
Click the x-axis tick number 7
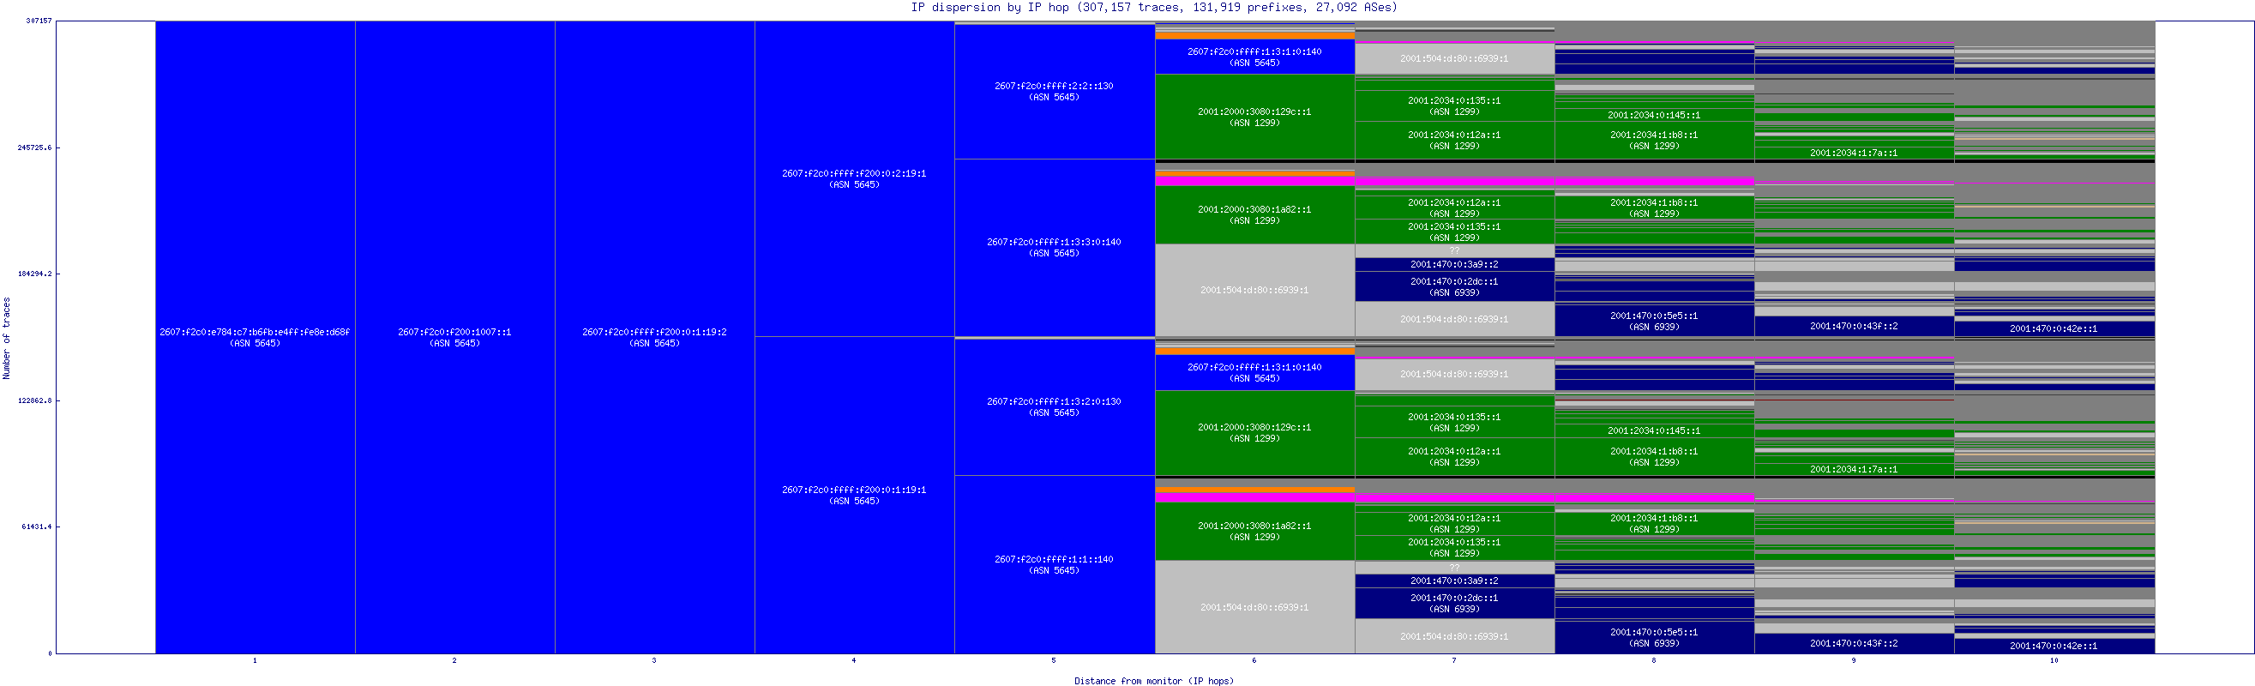(x=1454, y=660)
